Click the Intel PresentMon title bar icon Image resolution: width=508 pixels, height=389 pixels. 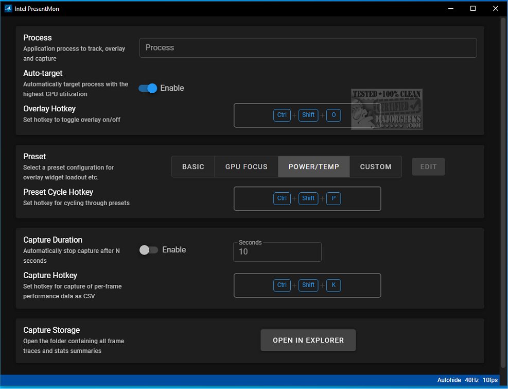[8, 8]
